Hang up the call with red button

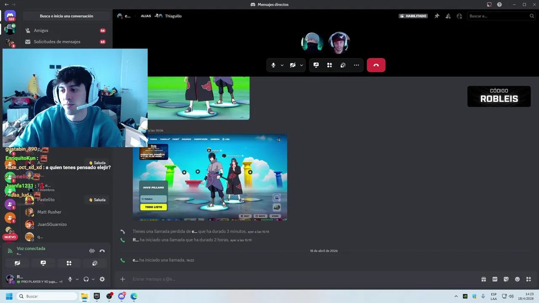coord(376,65)
